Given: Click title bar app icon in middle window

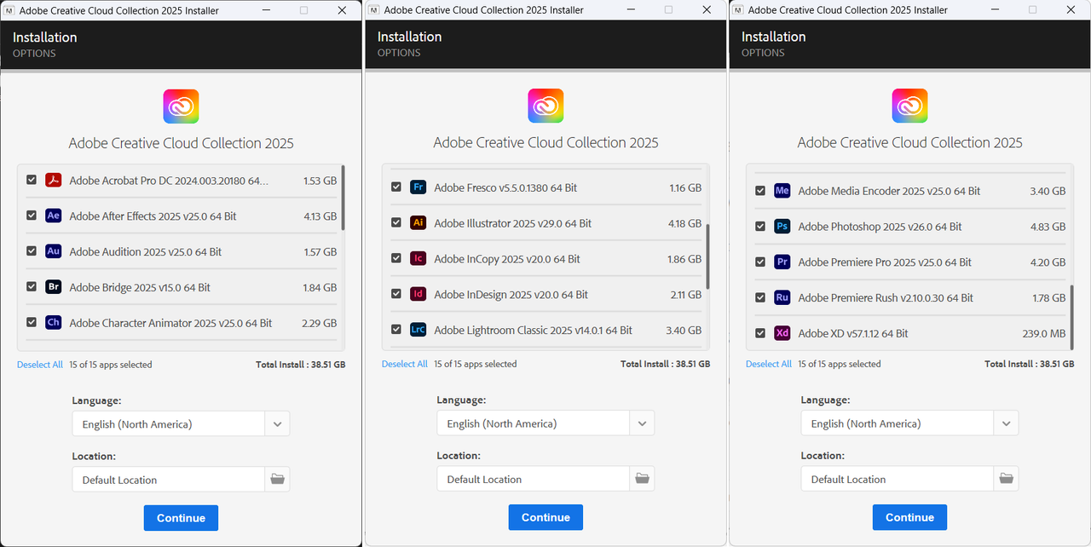Looking at the screenshot, I should pyautogui.click(x=374, y=9).
